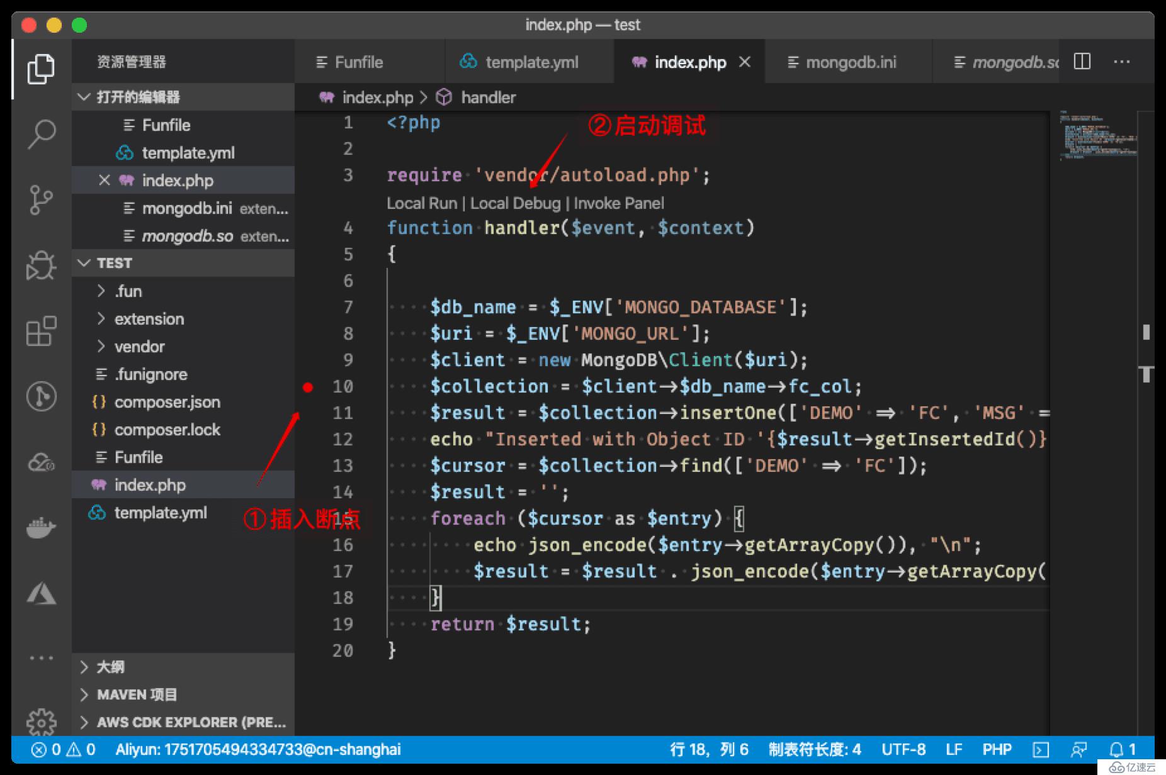Show additional views ellipsis in activity bar
This screenshot has height=775, width=1166.
(41, 658)
